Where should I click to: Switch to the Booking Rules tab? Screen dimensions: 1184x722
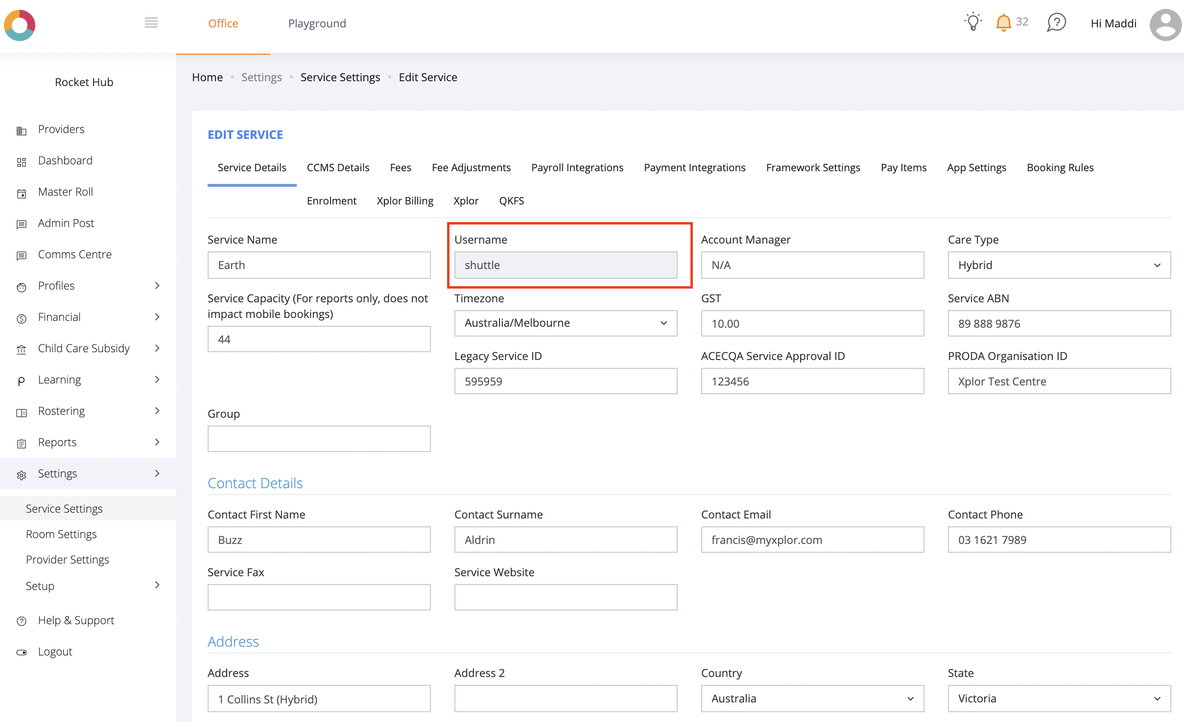click(x=1060, y=167)
